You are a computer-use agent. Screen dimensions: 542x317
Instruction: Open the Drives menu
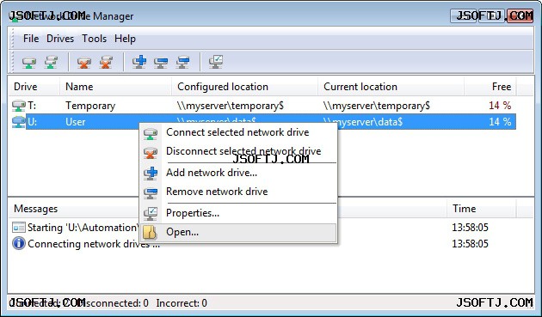pos(60,39)
